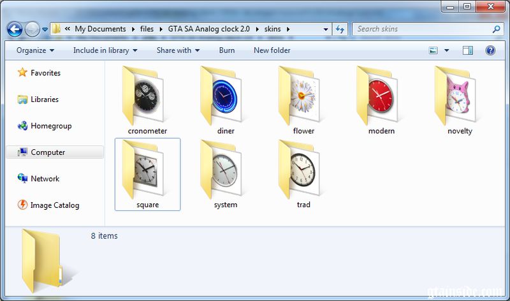This screenshot has width=510, height=301.
Task: Go back with the Back arrow button
Action: tap(15, 29)
